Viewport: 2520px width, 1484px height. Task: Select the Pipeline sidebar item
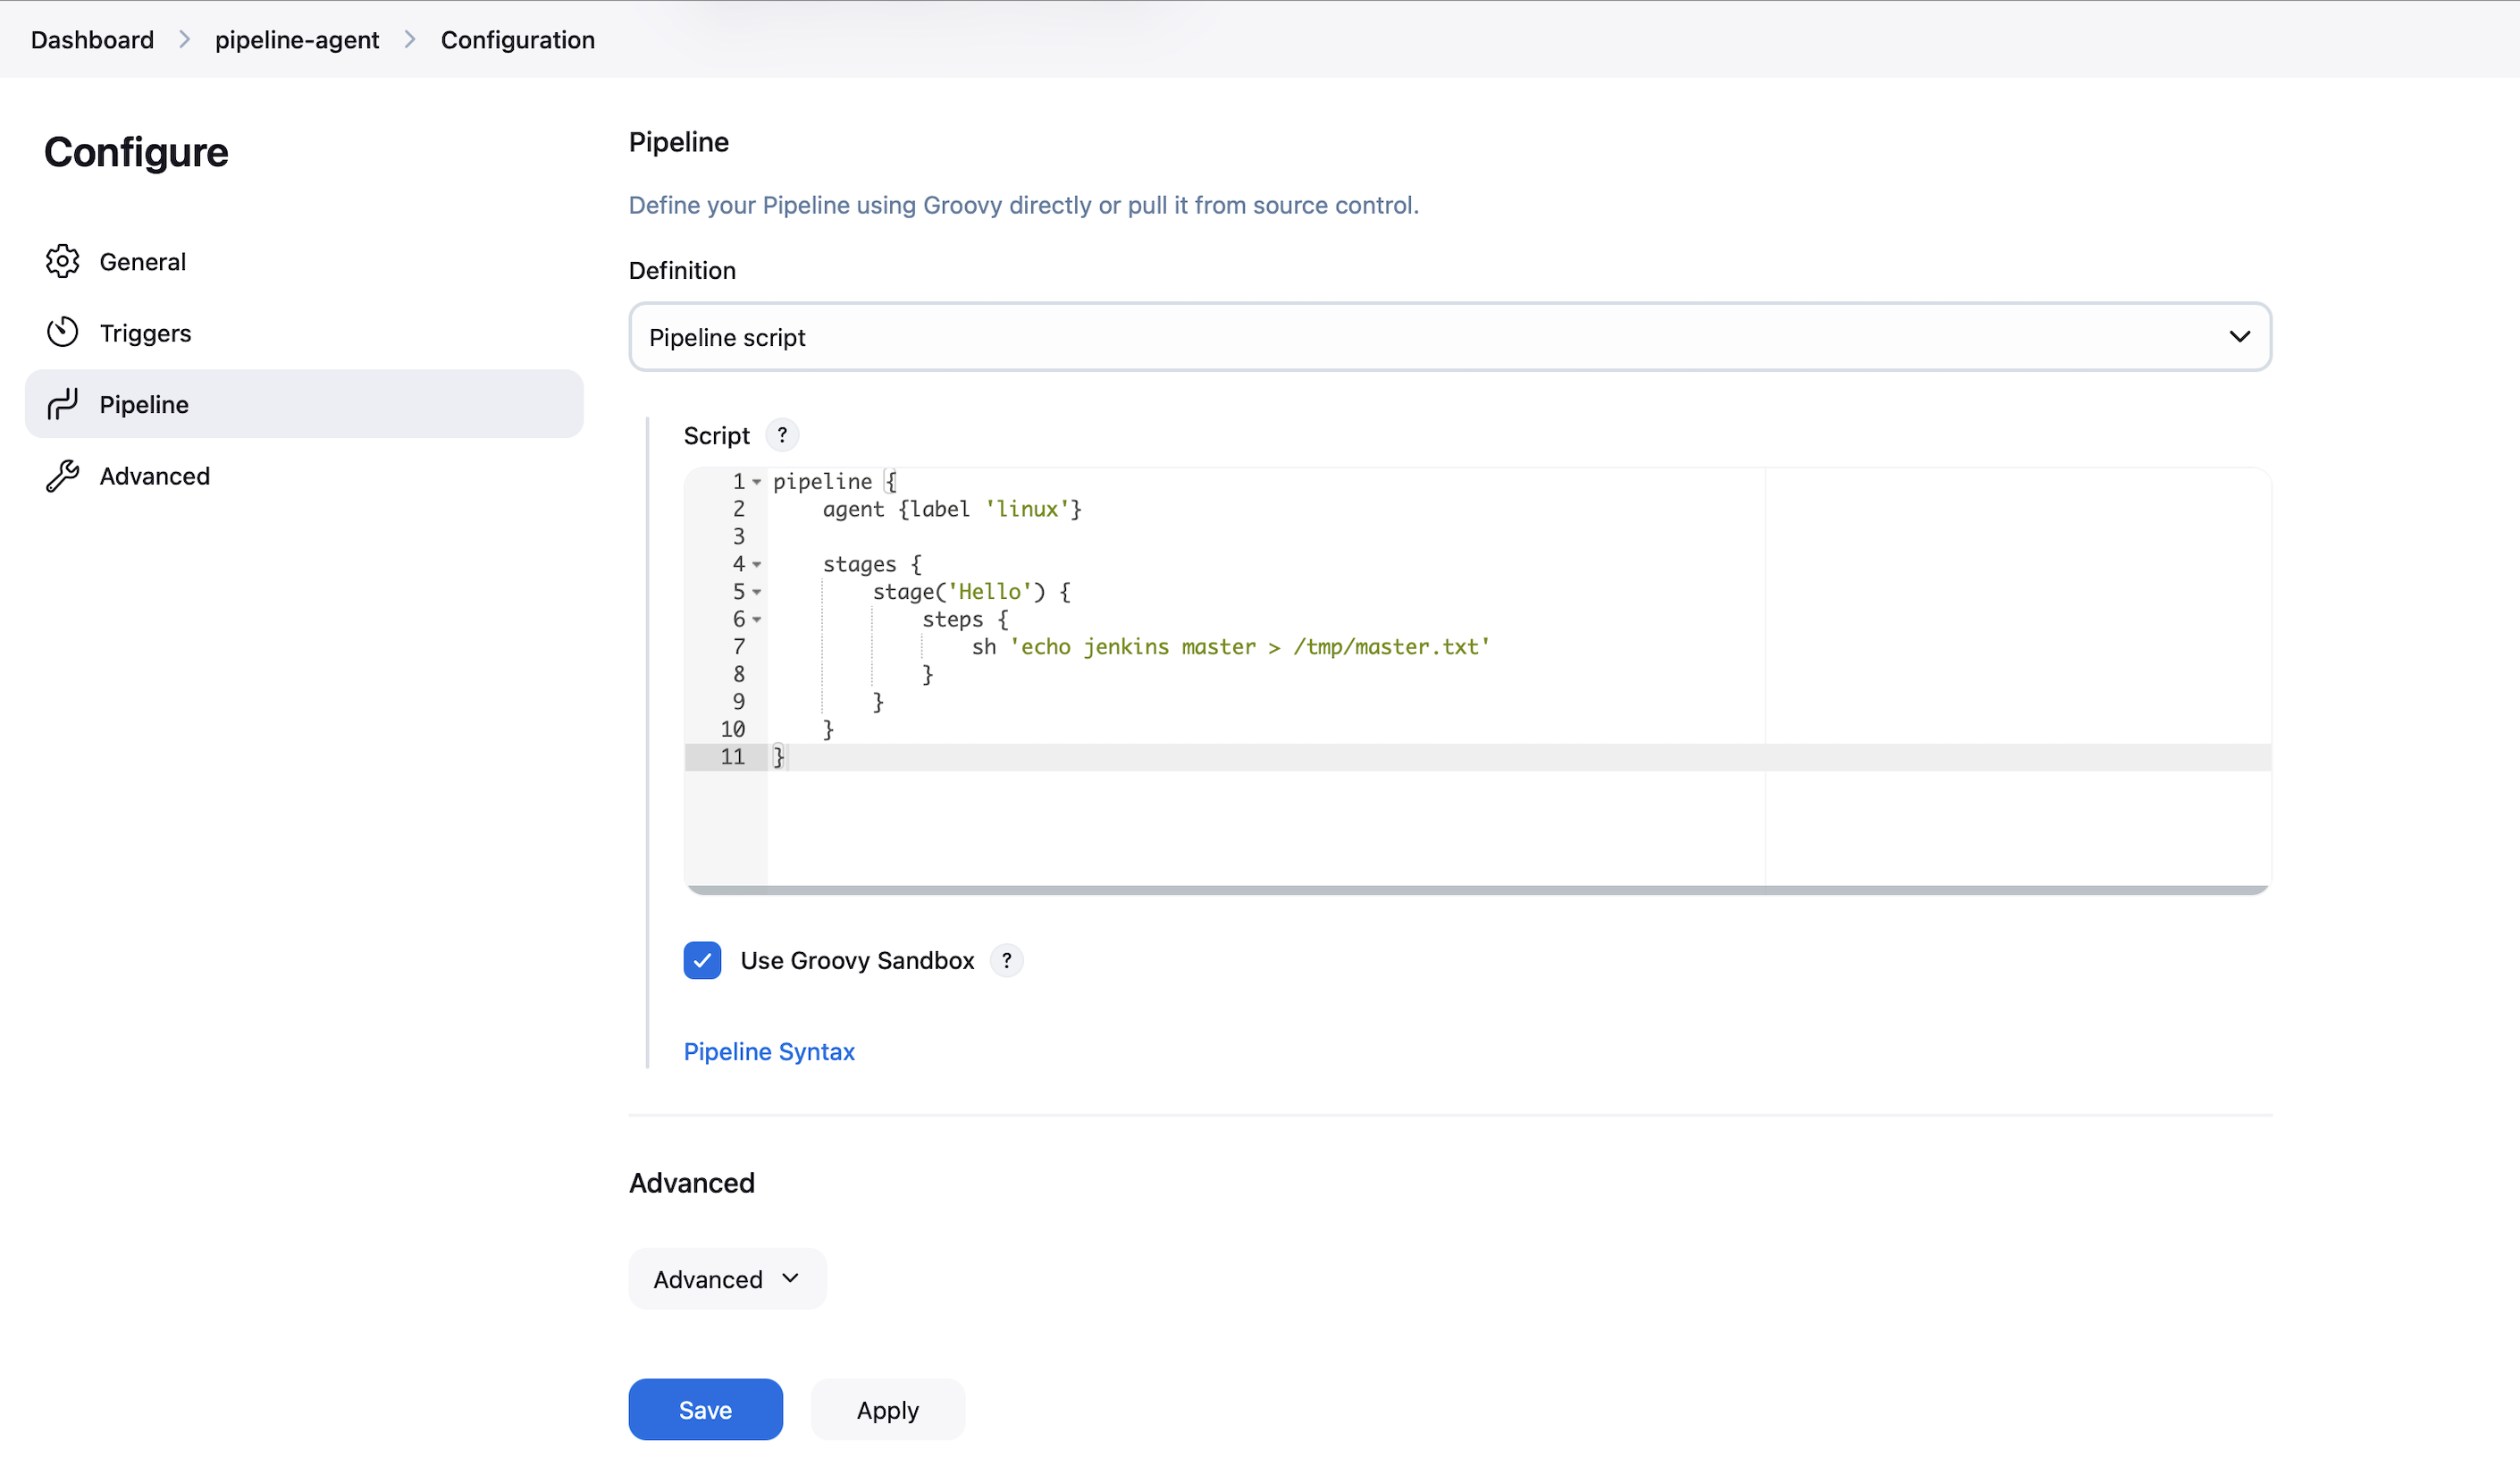(x=304, y=404)
